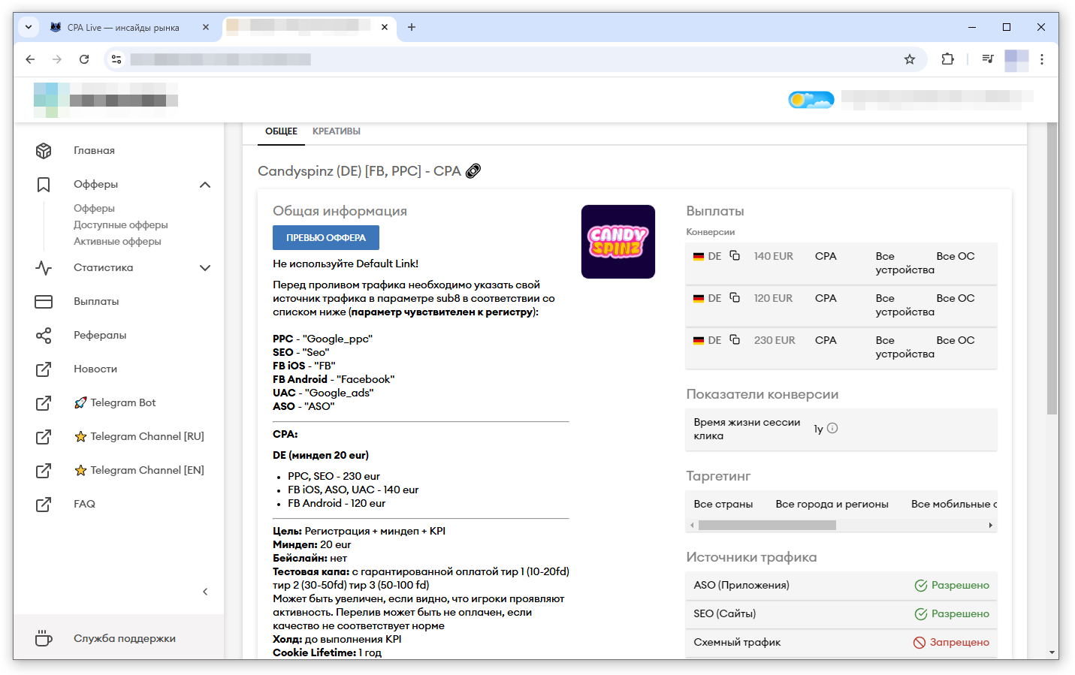Go forward in browser history
This screenshot has height=675, width=1075.
click(x=57, y=59)
